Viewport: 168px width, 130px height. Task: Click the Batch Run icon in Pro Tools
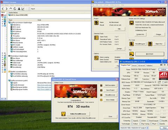(x=150, y=44)
